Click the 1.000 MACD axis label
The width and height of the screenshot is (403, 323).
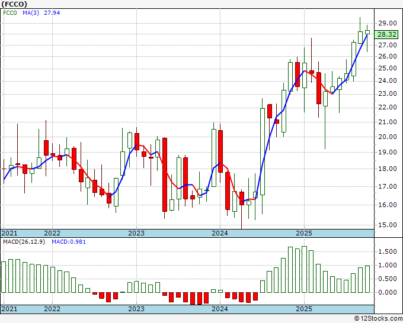point(387,265)
